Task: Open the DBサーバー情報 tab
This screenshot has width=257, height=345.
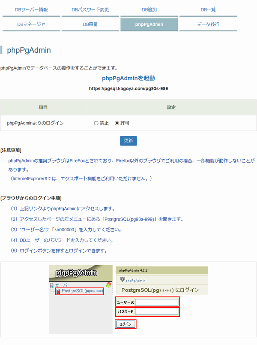Action: click(x=31, y=10)
